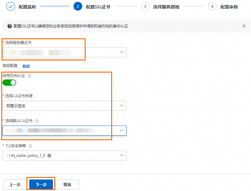
Task: Click the step 4 circle icon
Action: (212, 7)
